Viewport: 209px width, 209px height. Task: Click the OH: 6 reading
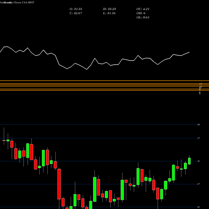click(141, 13)
